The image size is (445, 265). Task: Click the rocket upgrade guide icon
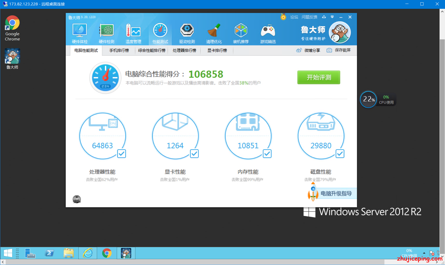click(313, 192)
